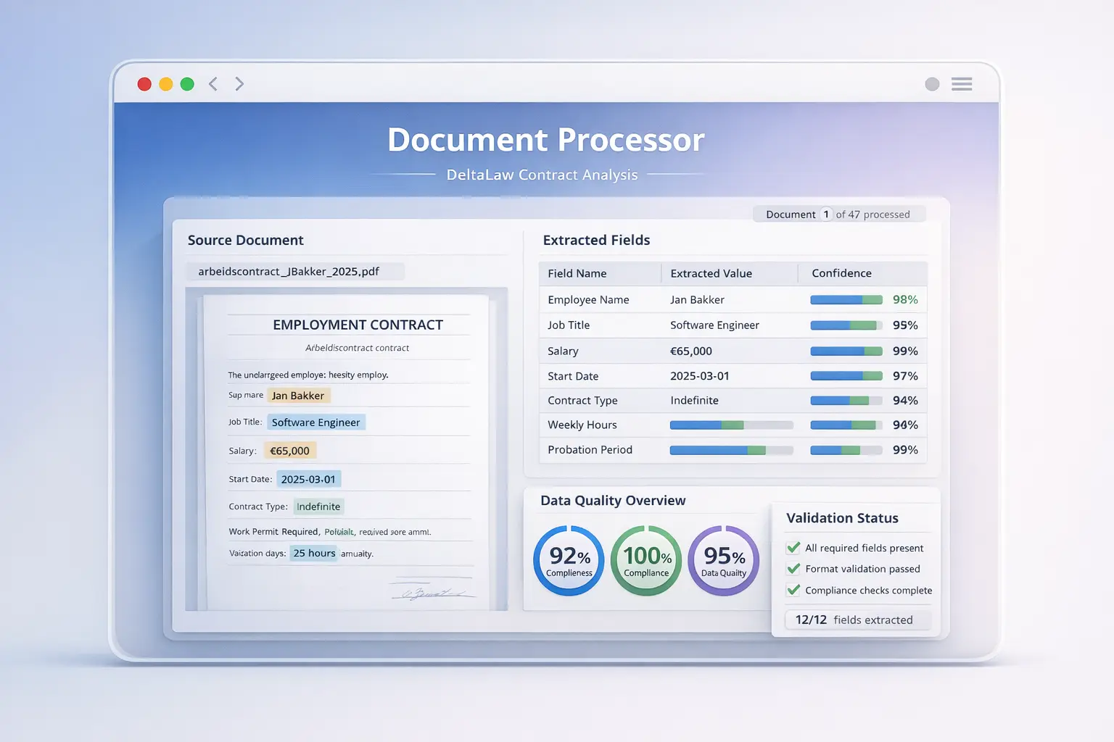Click the Salary confidence bar at 99%
1114x742 pixels.
coord(846,351)
